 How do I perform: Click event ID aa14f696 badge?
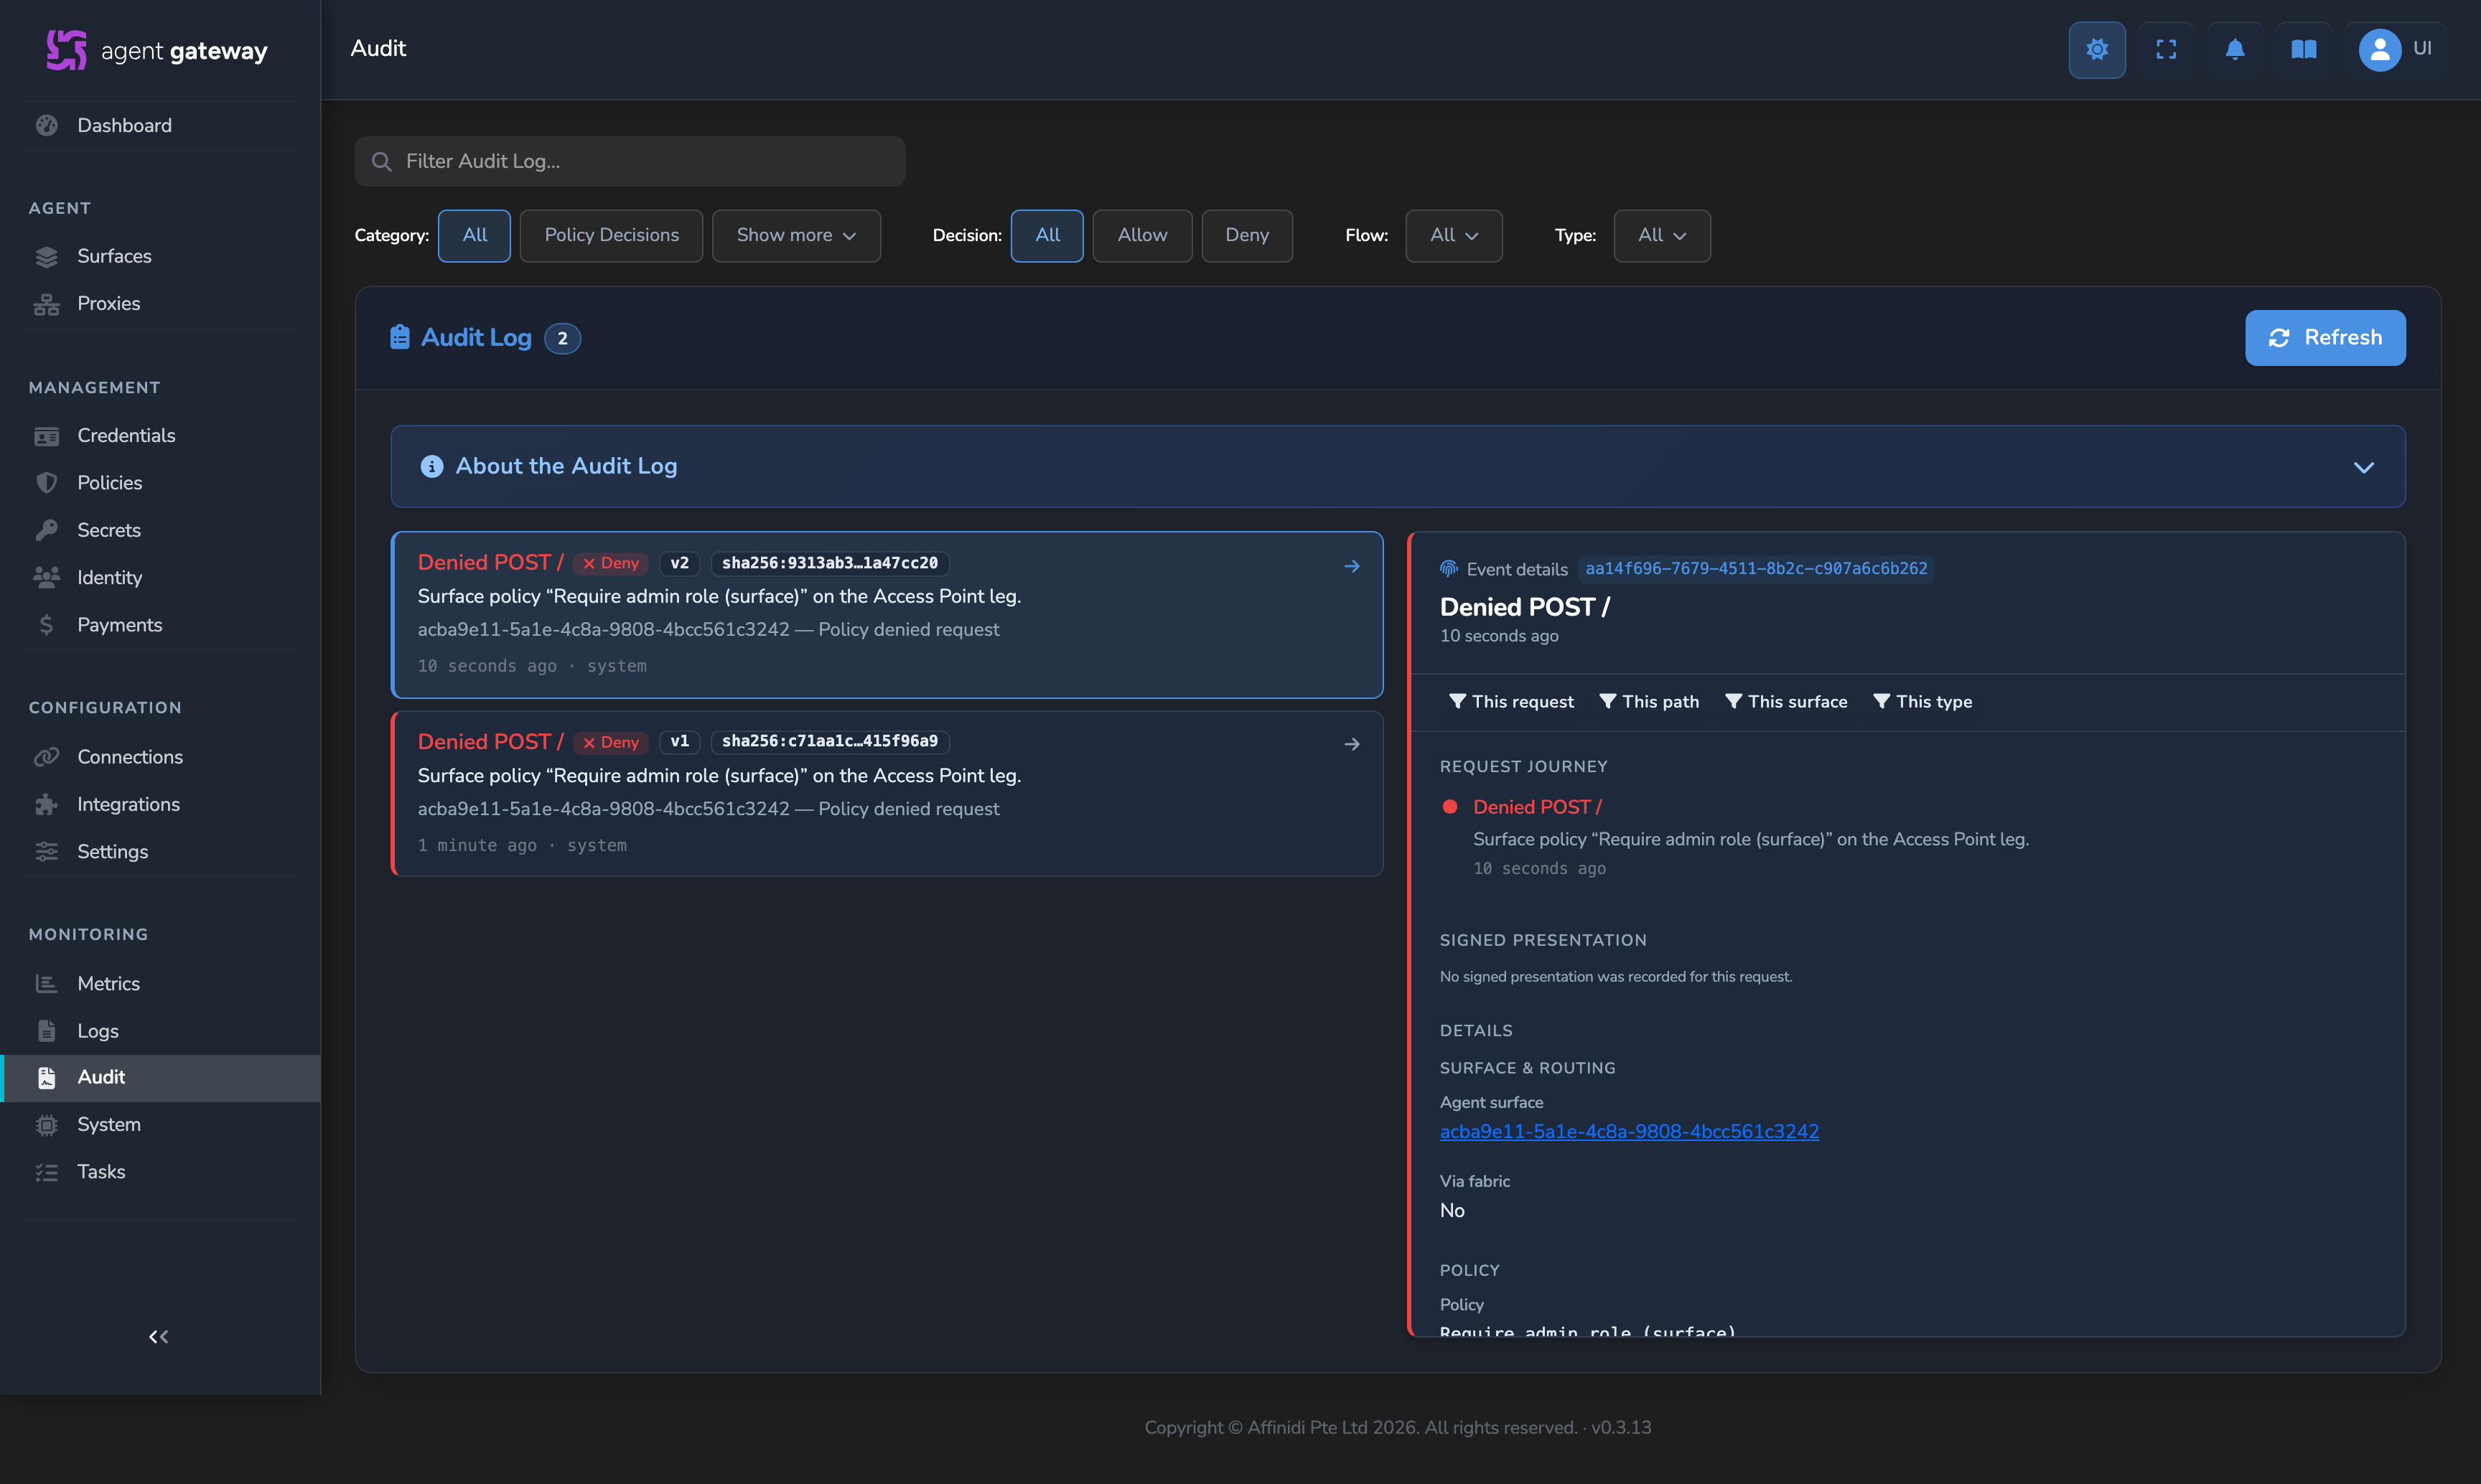(x=1756, y=569)
